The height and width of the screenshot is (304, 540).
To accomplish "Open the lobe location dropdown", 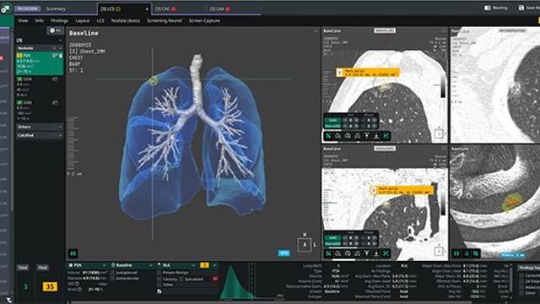I will coord(176,265).
